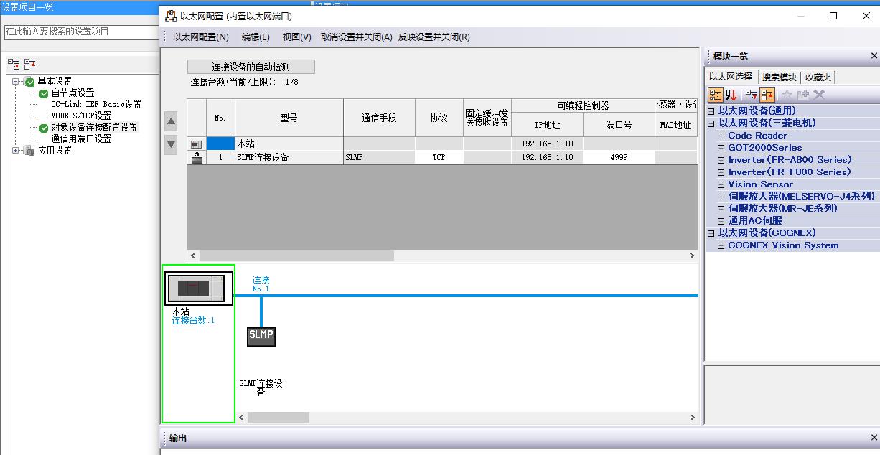Viewport: 880px width, 455px height.
Task: Open the 以太网配置(N) menu
Action: (200, 37)
